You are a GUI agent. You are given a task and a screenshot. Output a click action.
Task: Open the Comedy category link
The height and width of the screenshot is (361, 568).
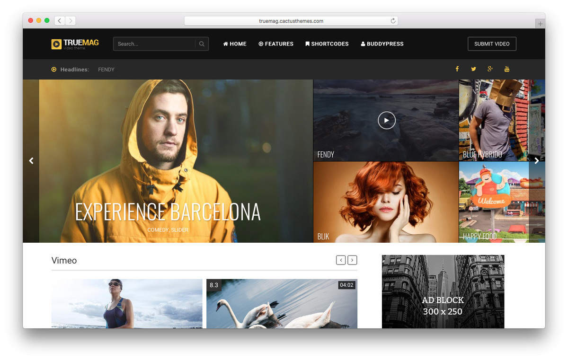(158, 230)
